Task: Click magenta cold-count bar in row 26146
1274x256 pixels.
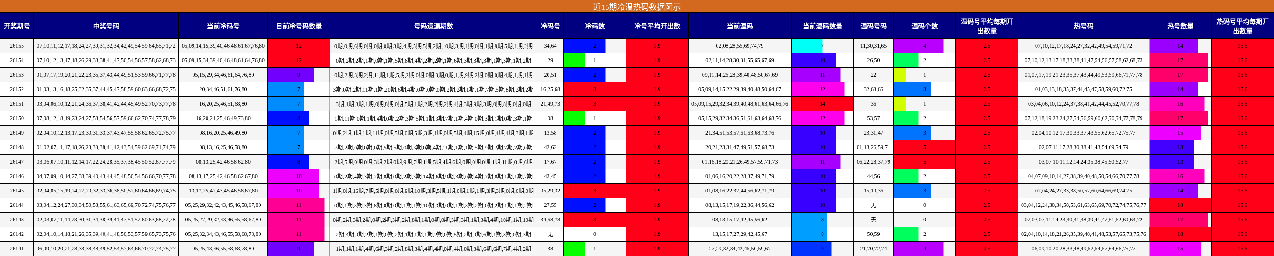Action: pyautogui.click(x=293, y=176)
